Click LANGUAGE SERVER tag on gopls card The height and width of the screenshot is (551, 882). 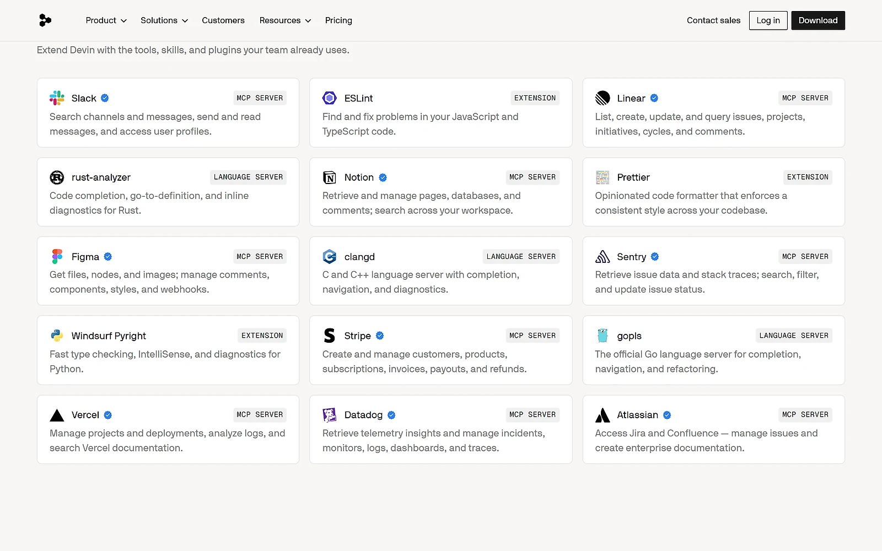point(794,336)
